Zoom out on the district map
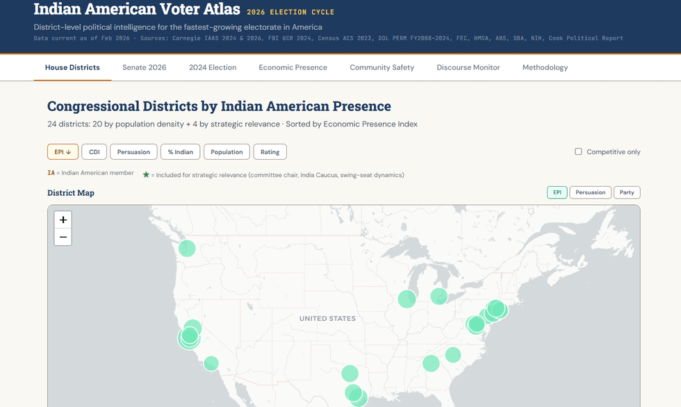Viewport: 681px width, 407px height. pyautogui.click(x=63, y=237)
